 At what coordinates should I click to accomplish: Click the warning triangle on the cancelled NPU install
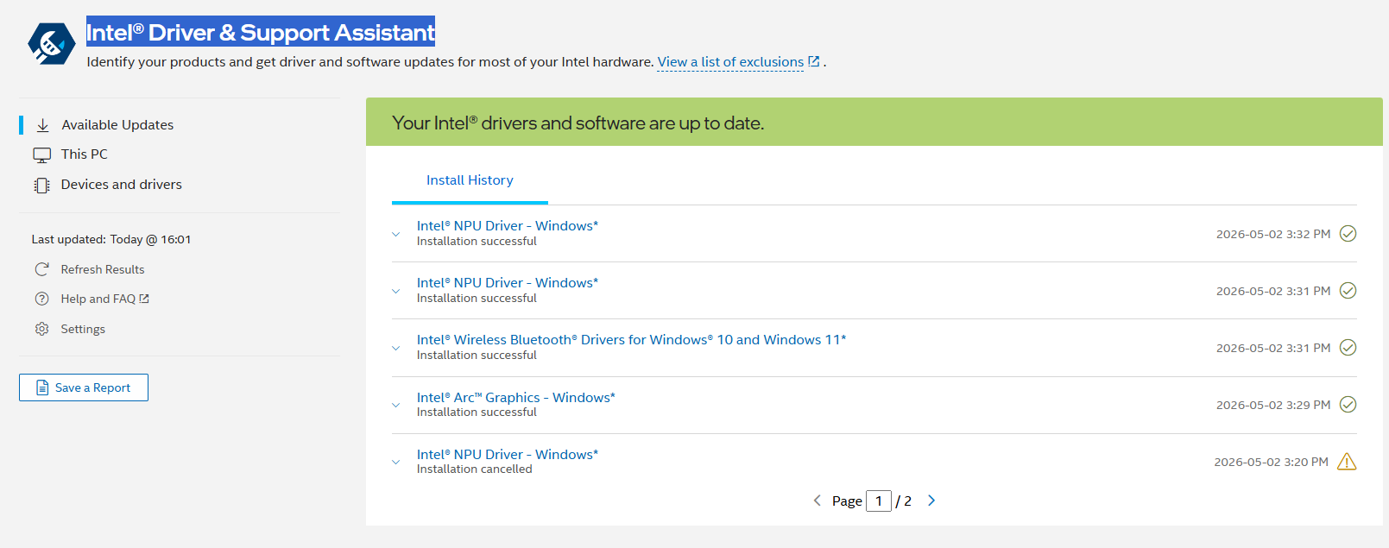pos(1347,462)
